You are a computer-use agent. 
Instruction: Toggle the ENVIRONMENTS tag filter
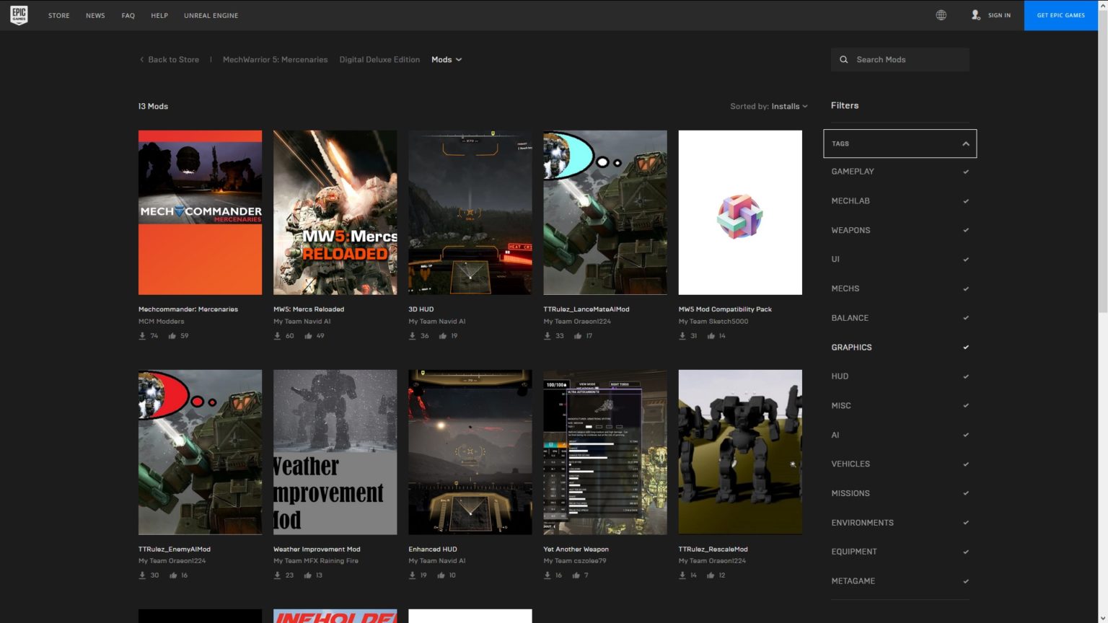[x=900, y=523]
